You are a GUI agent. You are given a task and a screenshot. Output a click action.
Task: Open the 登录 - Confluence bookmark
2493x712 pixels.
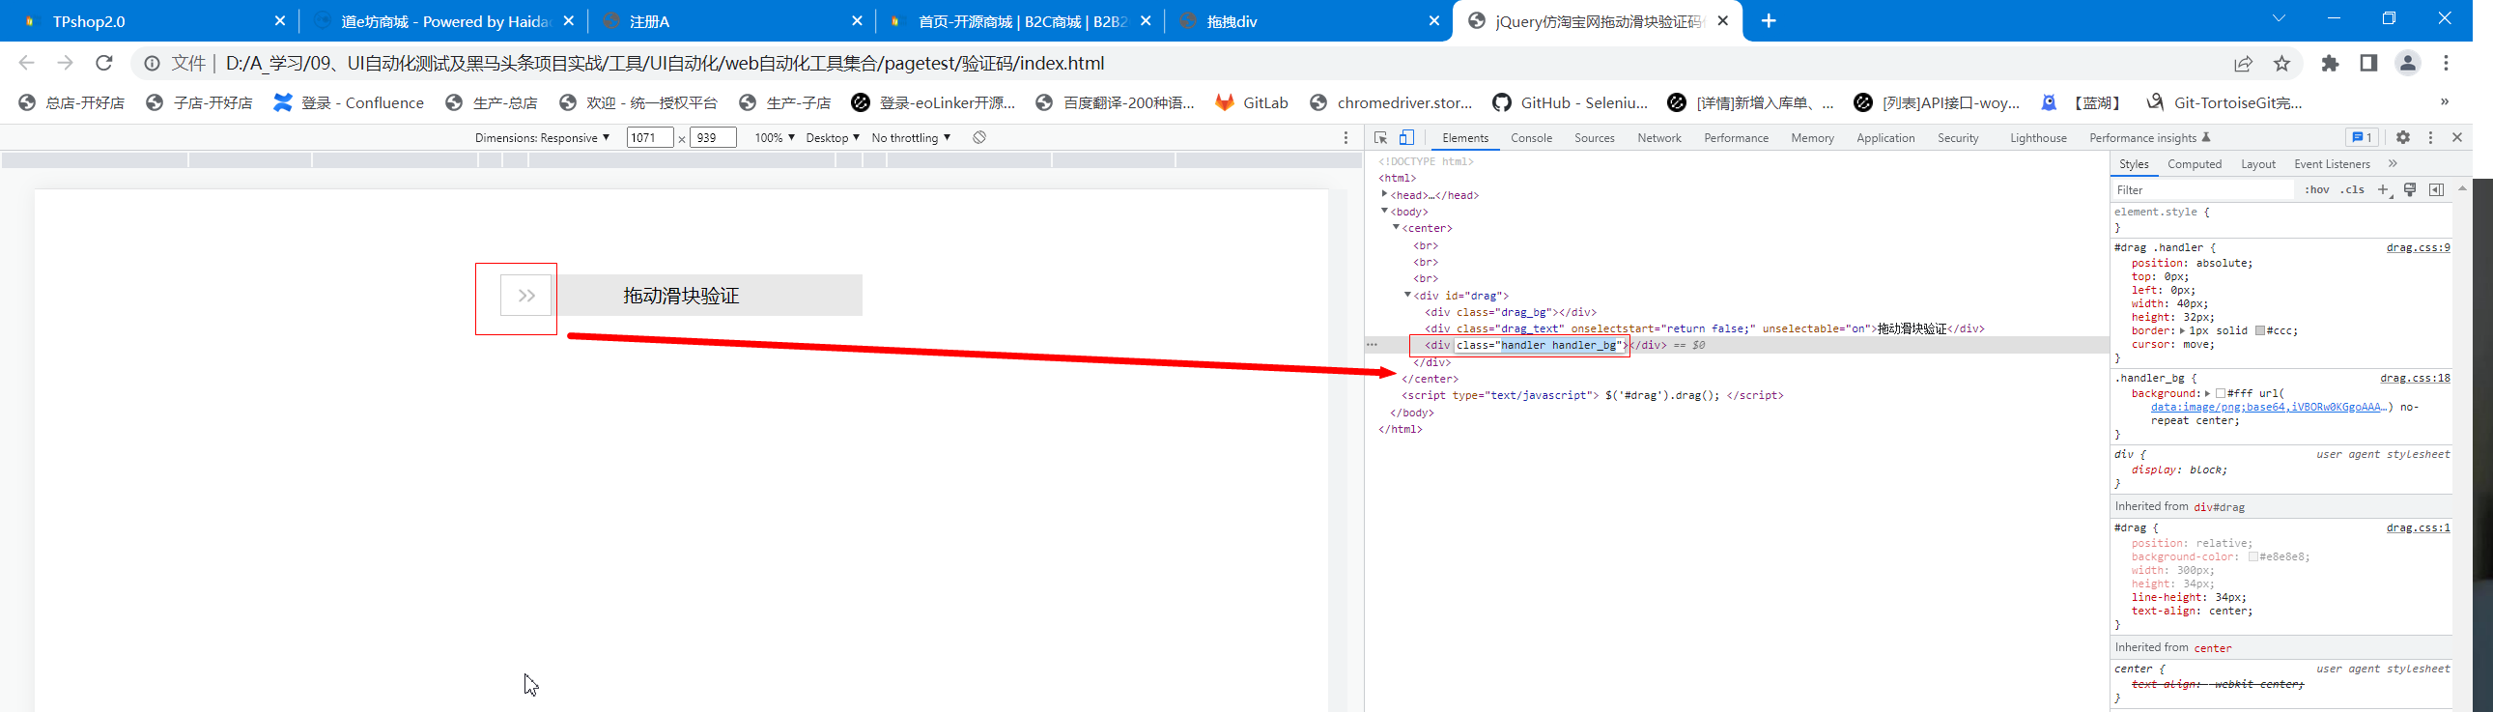point(349,102)
